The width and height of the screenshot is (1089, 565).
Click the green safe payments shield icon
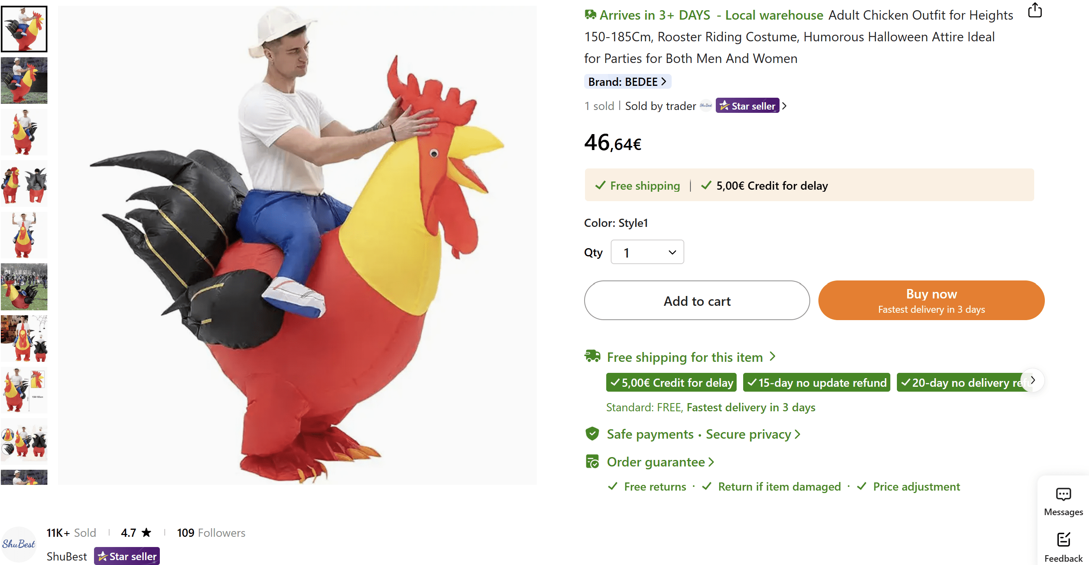point(592,434)
